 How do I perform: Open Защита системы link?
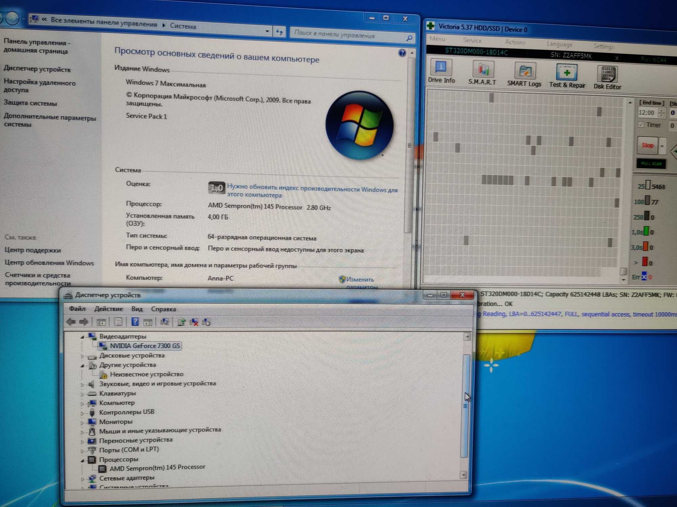click(30, 103)
